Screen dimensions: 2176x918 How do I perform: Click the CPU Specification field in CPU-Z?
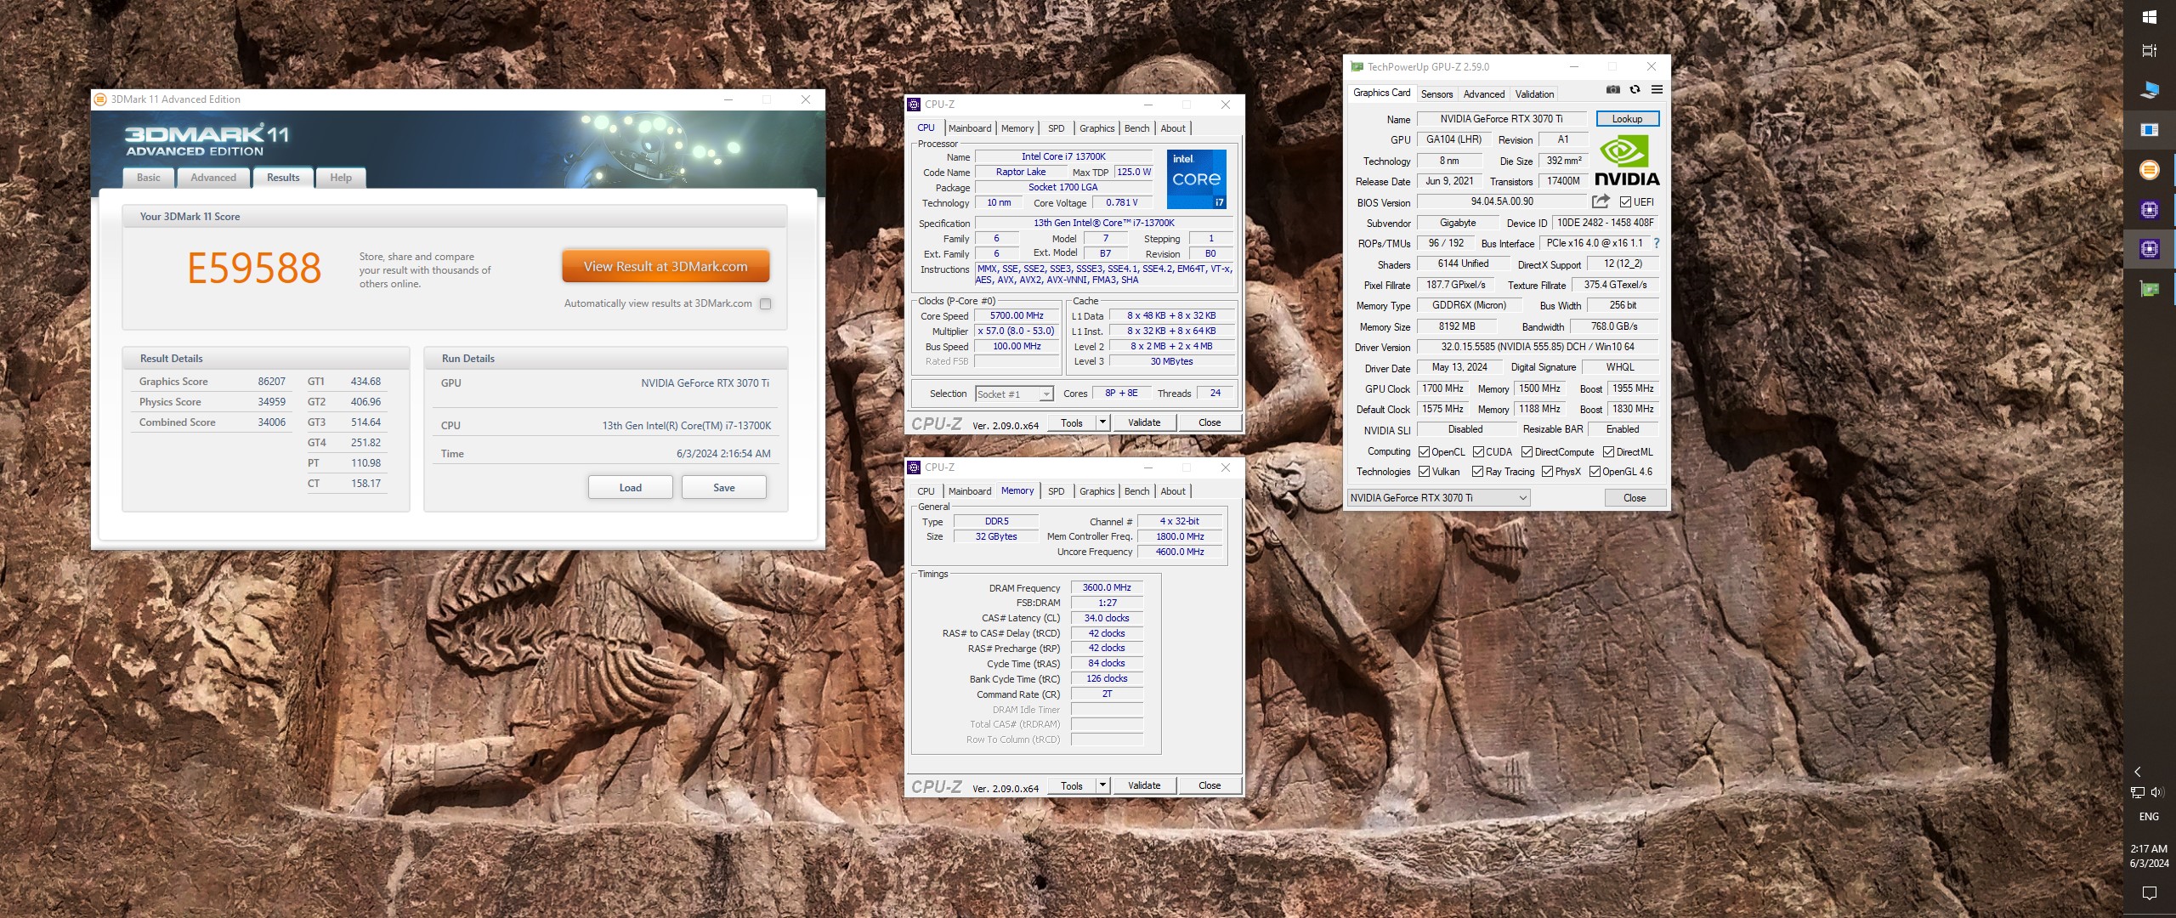click(1104, 223)
